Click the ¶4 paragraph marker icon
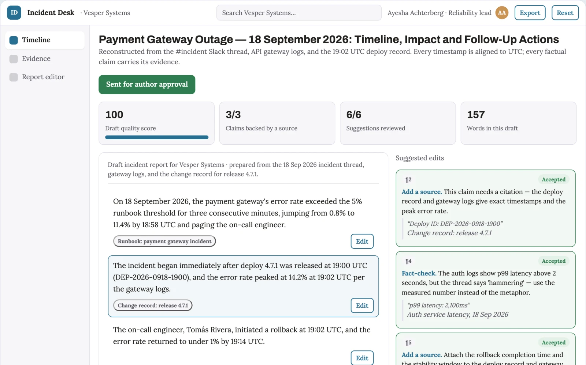The image size is (586, 365). pos(408,261)
